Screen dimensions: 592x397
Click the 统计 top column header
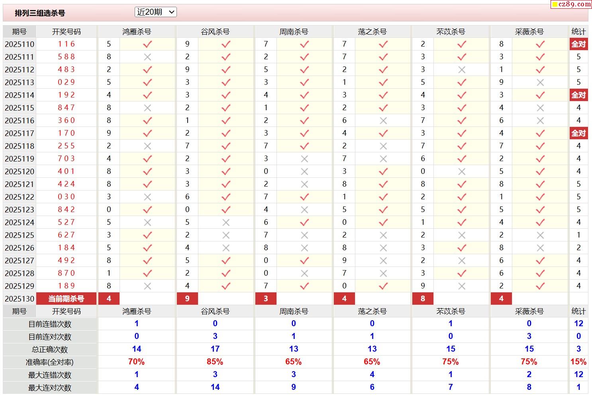(578, 31)
